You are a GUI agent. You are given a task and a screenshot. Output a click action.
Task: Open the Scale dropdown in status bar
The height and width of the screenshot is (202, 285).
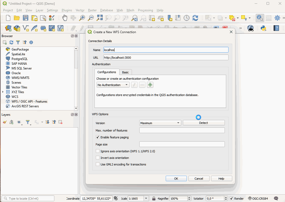pos(146,198)
